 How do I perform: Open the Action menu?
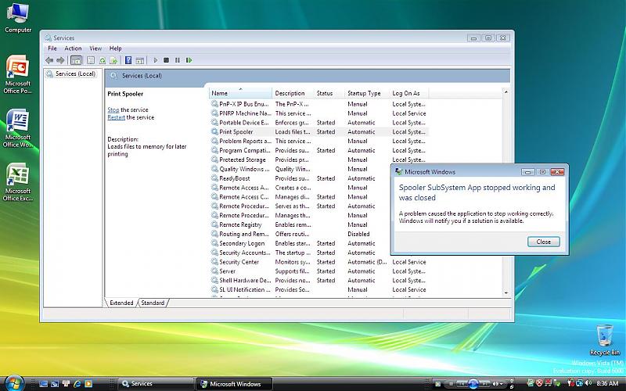point(73,48)
